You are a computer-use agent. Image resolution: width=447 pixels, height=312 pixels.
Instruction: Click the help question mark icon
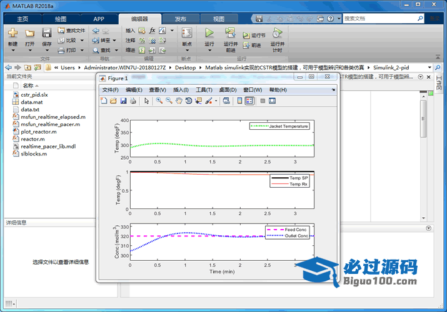[x=330, y=19]
